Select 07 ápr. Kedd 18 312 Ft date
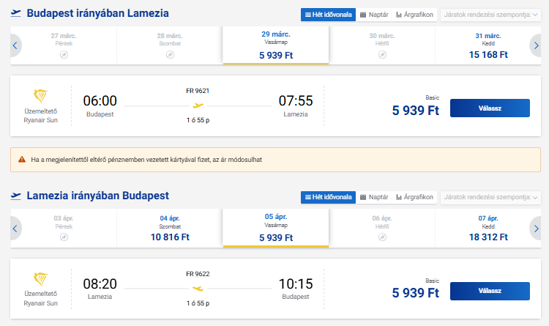The width and height of the screenshot is (549, 326). click(x=487, y=228)
